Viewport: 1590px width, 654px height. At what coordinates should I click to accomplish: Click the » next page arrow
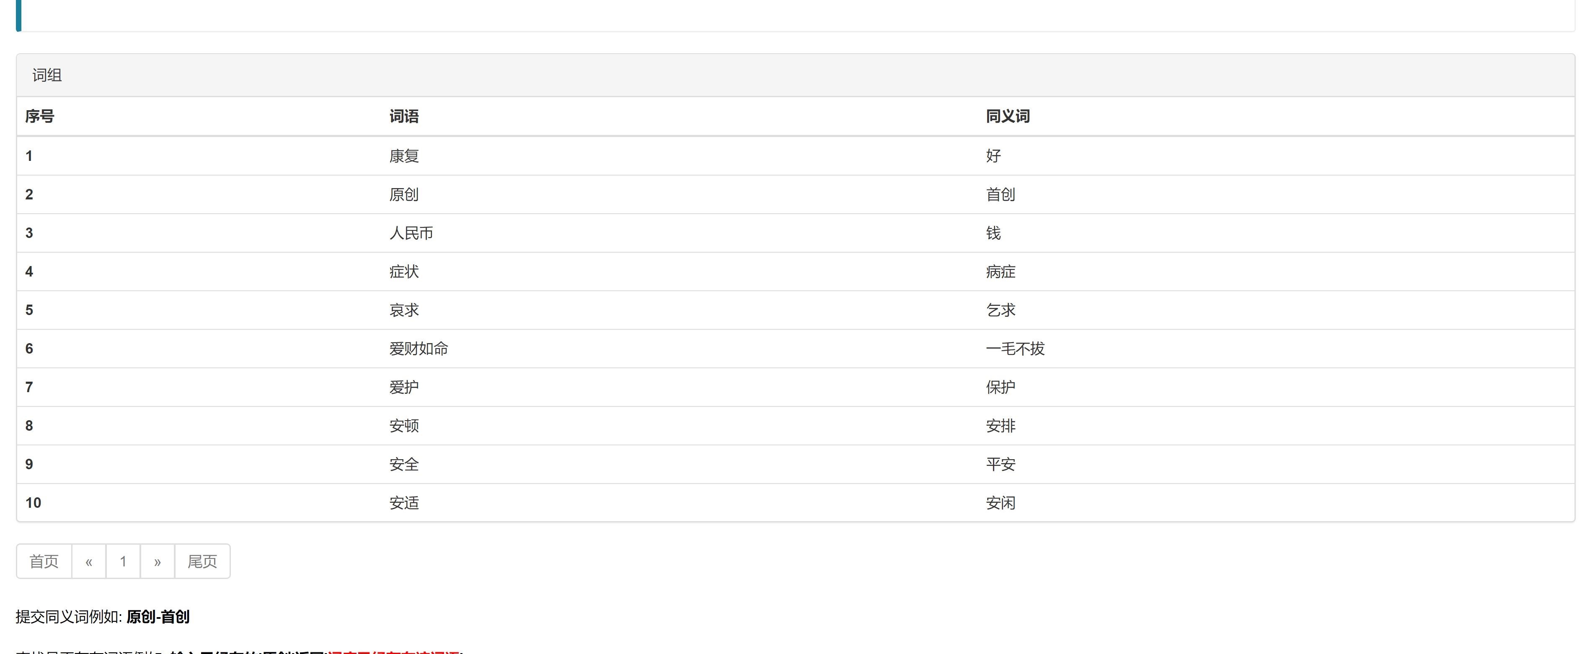click(158, 561)
